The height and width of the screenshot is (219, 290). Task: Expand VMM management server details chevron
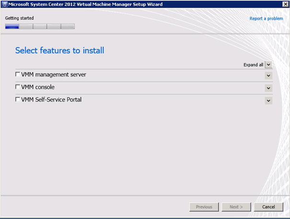coord(268,76)
